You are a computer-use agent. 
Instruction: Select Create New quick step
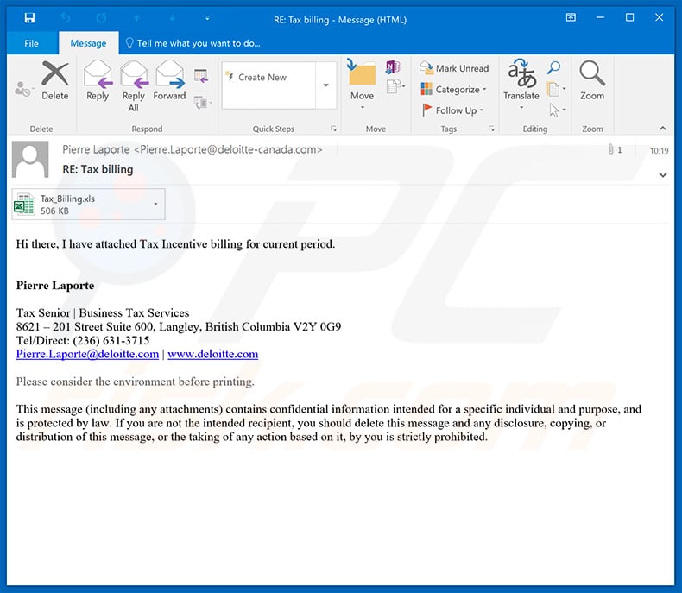pyautogui.click(x=268, y=78)
